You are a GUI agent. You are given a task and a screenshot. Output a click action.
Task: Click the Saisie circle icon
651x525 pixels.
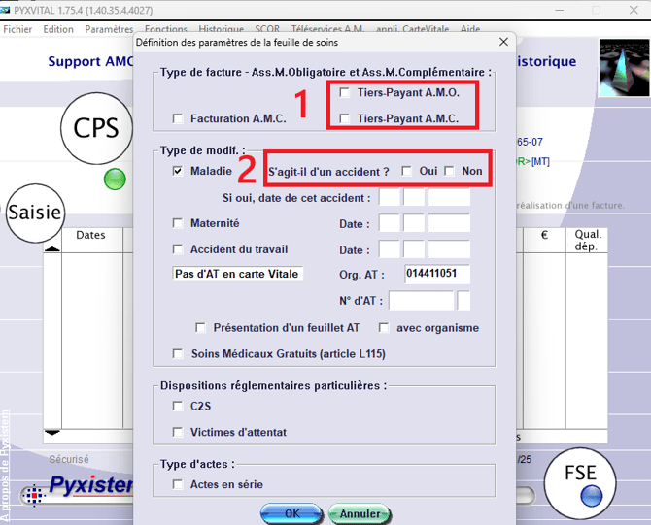click(x=35, y=212)
